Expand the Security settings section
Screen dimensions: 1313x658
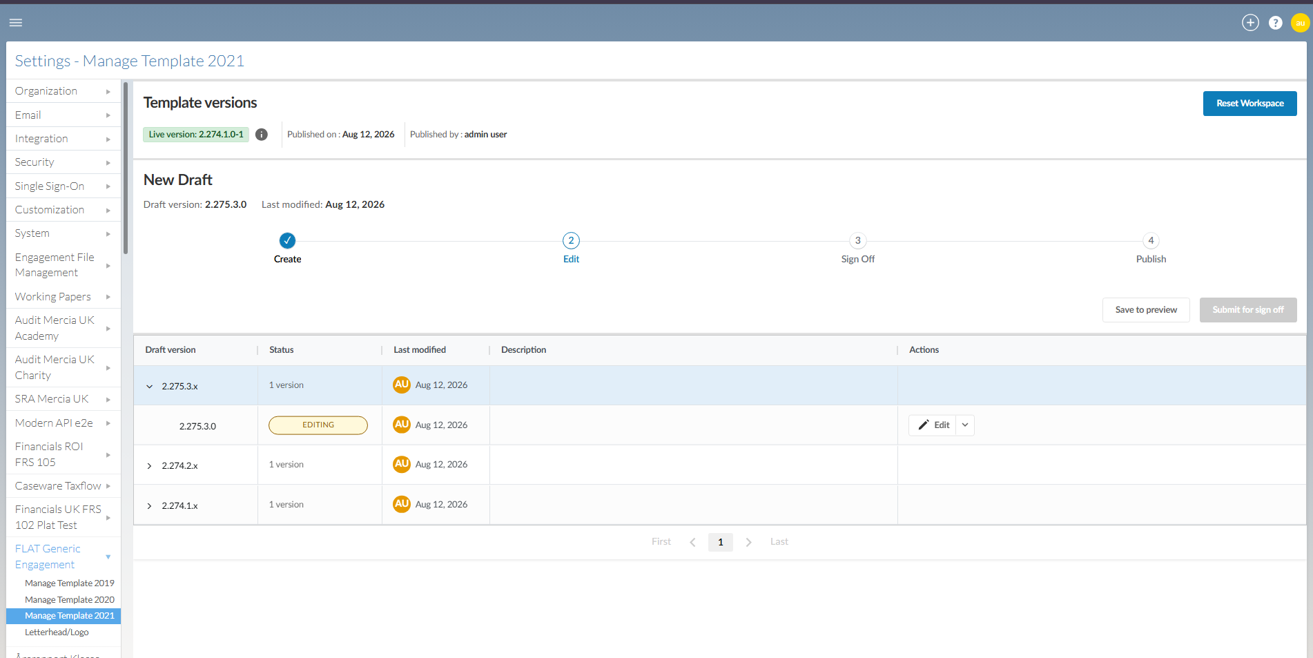coord(64,162)
